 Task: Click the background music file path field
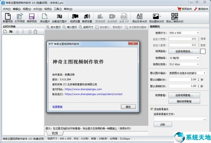(178, 119)
